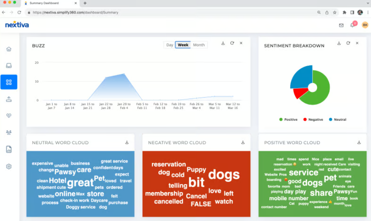The height and width of the screenshot is (221, 371).
Task: Download the Neutral Word Cloud
Action: coord(127,142)
